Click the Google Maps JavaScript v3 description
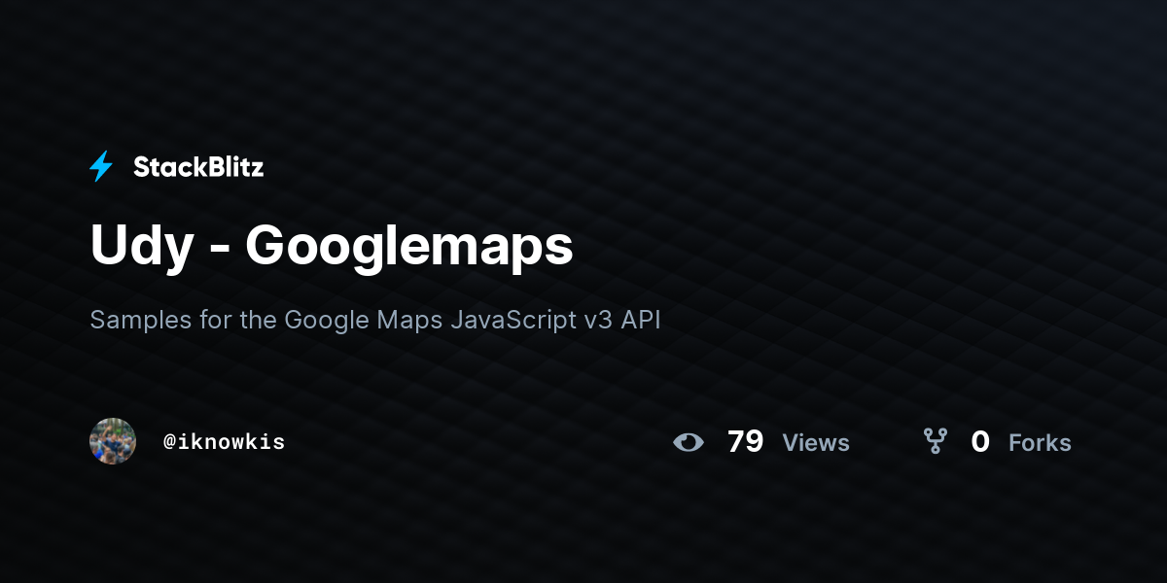The width and height of the screenshot is (1167, 583). pos(375,320)
